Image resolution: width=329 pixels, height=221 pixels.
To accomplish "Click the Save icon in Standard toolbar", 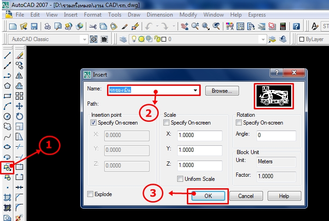I will 34,26.
